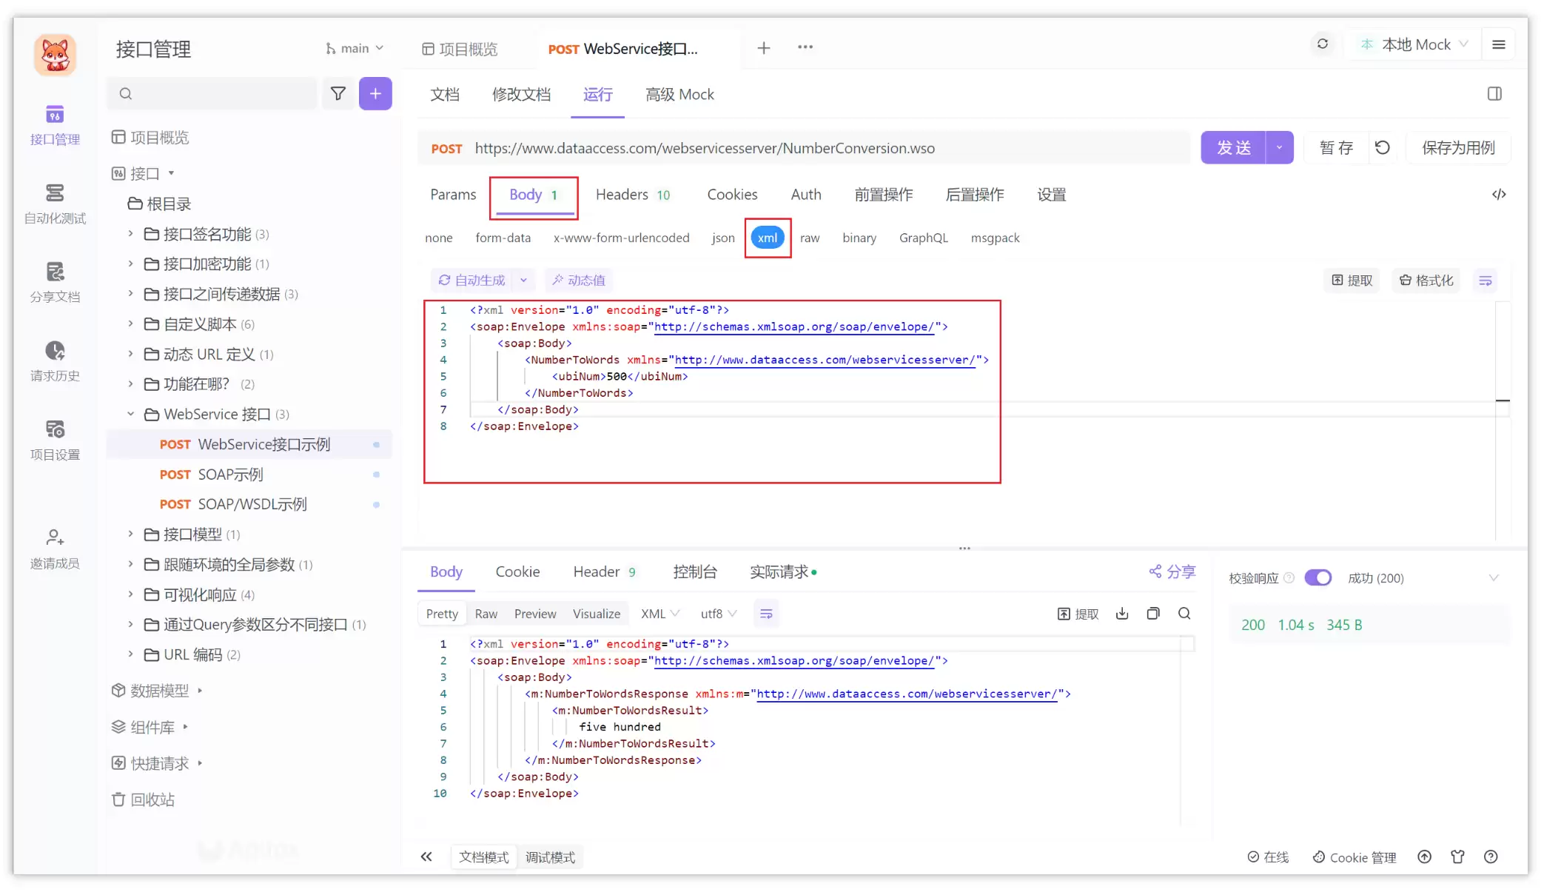This screenshot has height=892, width=1544.
Task: Toggle word wrap in request body editor
Action: pos(1485,281)
